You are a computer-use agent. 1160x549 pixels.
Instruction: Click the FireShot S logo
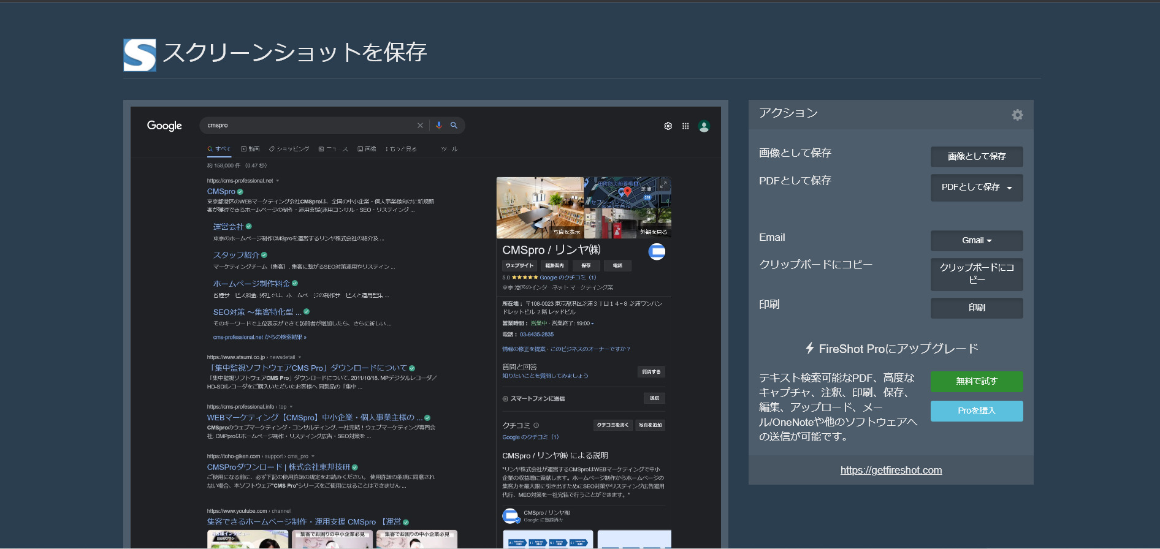(x=140, y=55)
